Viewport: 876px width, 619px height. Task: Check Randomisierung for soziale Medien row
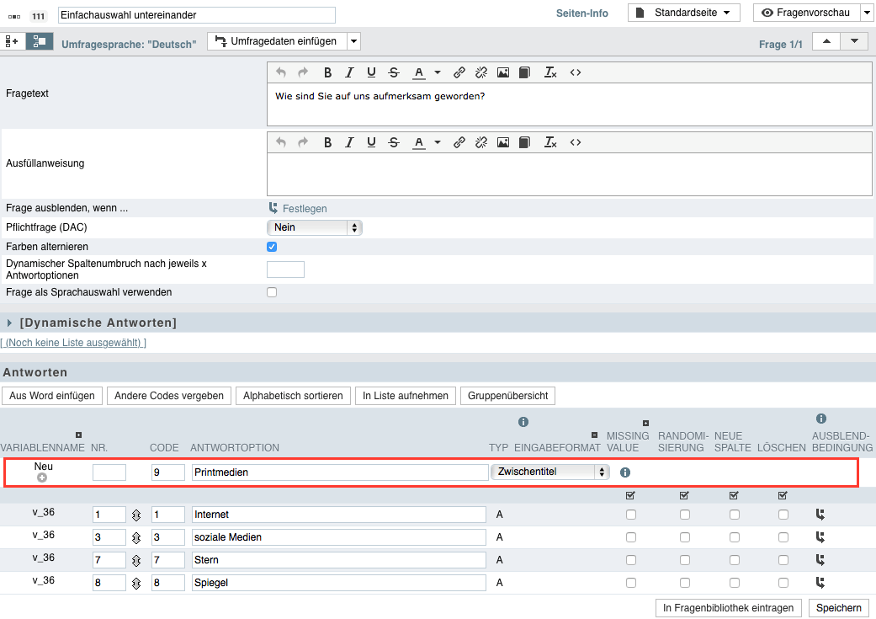[x=685, y=537]
